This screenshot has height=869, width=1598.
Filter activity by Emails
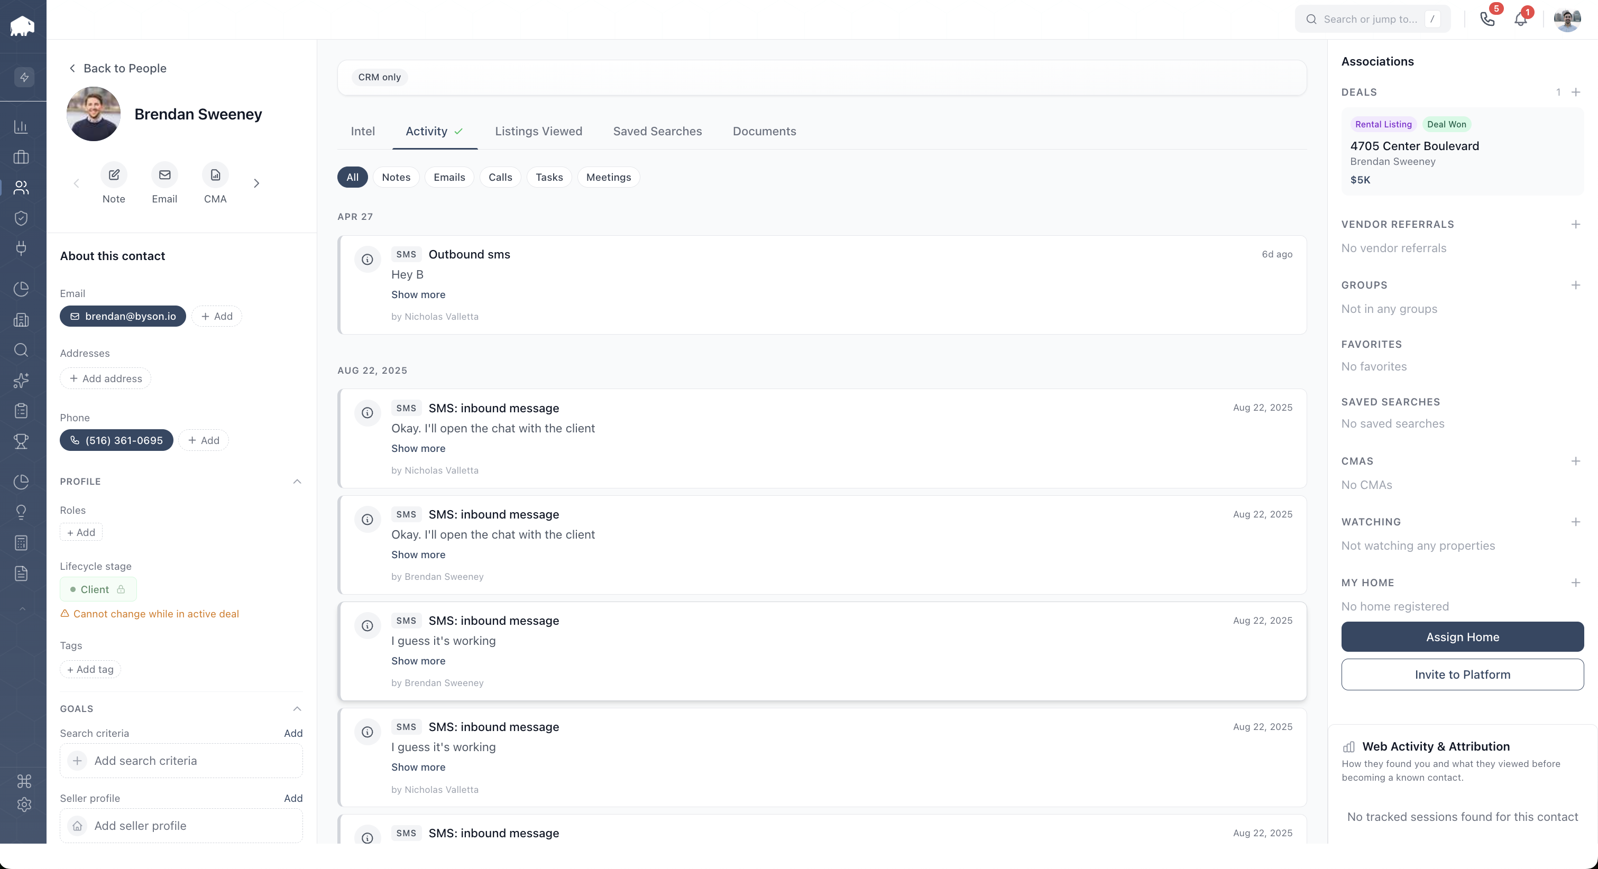[x=449, y=178]
